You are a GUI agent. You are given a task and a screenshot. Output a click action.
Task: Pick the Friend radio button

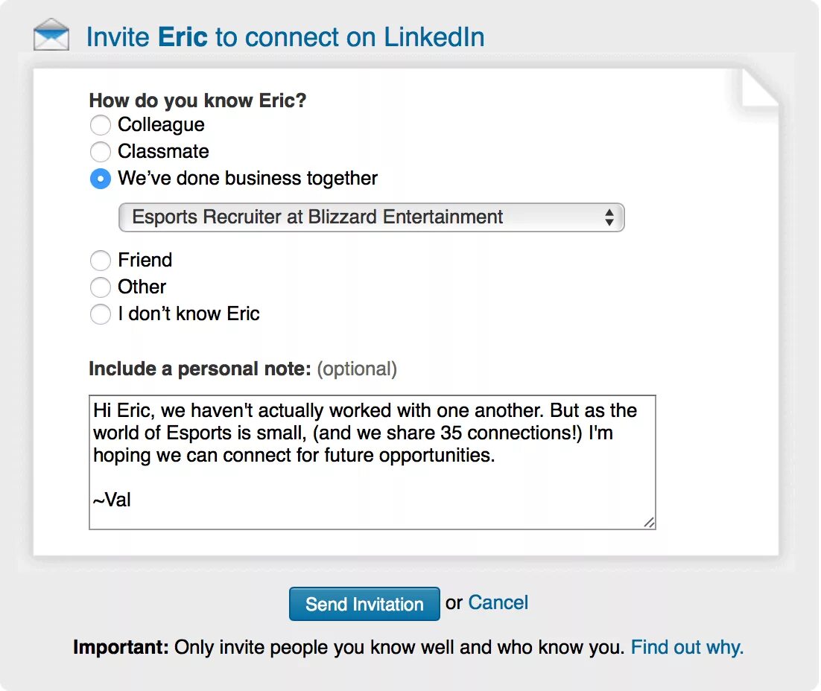pos(100,261)
